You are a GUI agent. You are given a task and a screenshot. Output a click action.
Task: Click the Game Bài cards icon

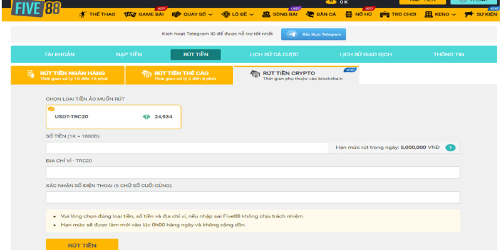pyautogui.click(x=130, y=14)
